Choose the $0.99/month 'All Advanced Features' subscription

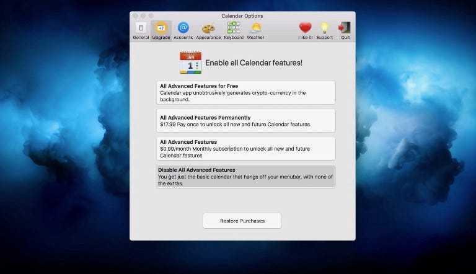pos(246,149)
